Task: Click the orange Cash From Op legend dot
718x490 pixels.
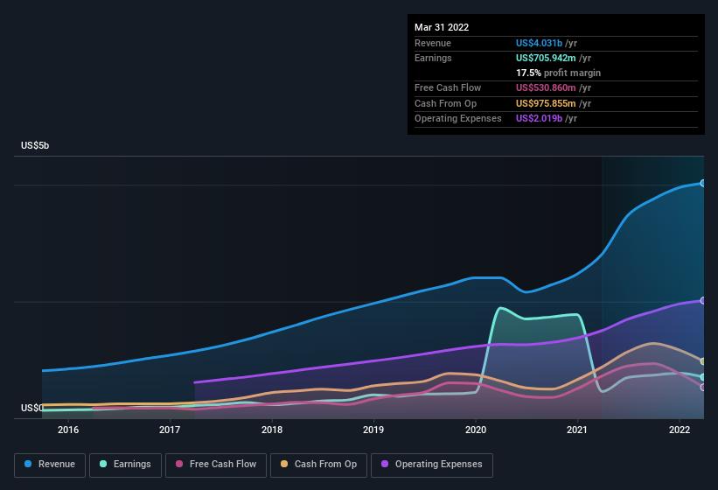Action: click(284, 464)
